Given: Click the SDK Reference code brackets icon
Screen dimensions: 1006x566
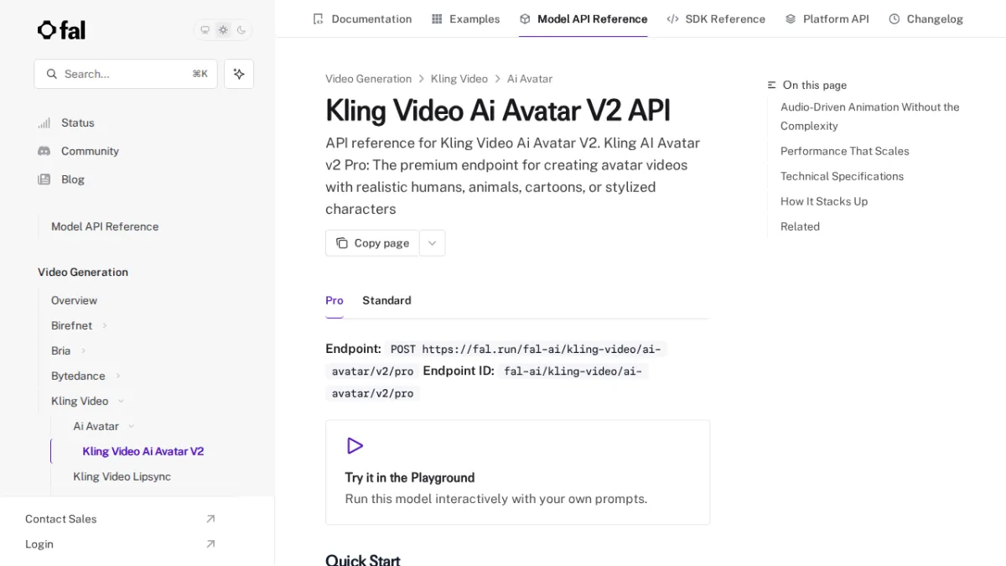Looking at the screenshot, I should (672, 18).
